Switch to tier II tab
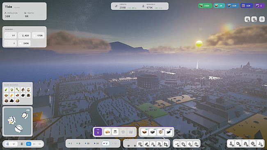Image resolution: width=267 pixels, height=150 pixels. click(x=78, y=143)
